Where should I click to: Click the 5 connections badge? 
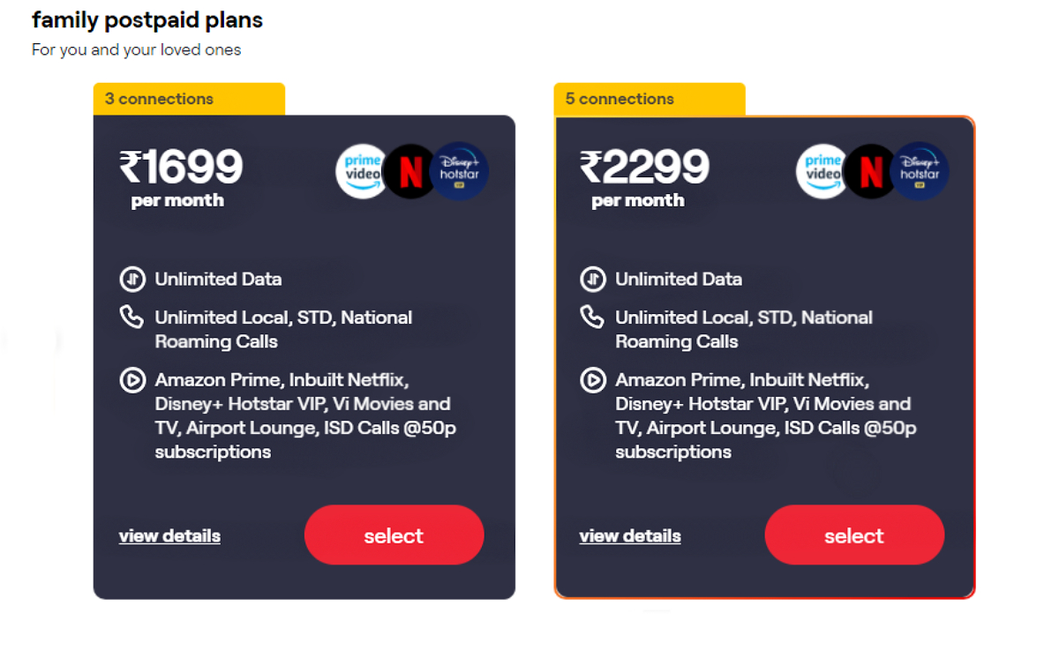(x=619, y=99)
